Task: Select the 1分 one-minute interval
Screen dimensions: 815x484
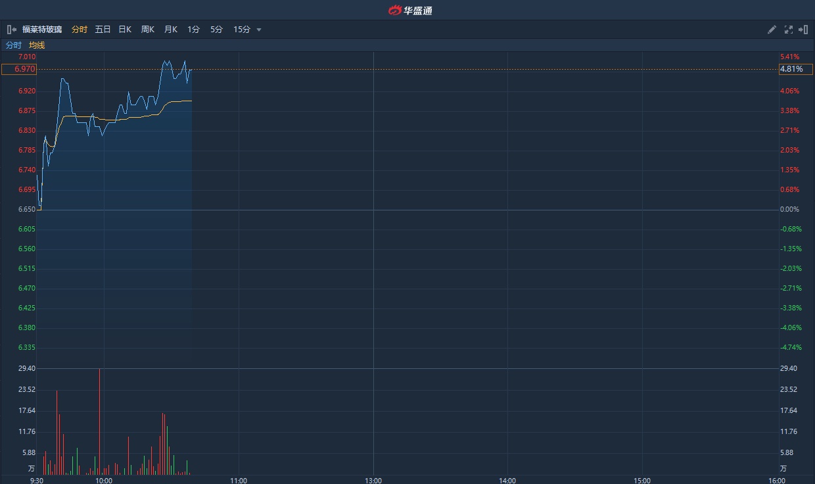Action: click(193, 30)
